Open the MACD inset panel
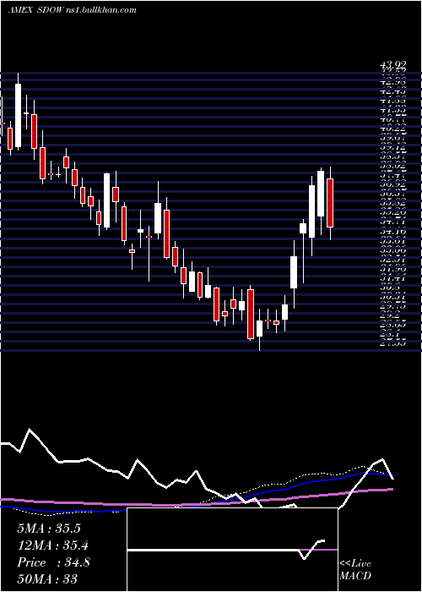This screenshot has width=422, height=592. pos(232,550)
